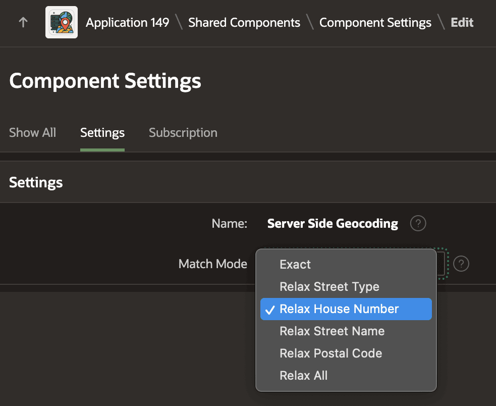Viewport: 496px width, 406px height.
Task: Click the Server Side Geocoding name text
Action: (333, 224)
